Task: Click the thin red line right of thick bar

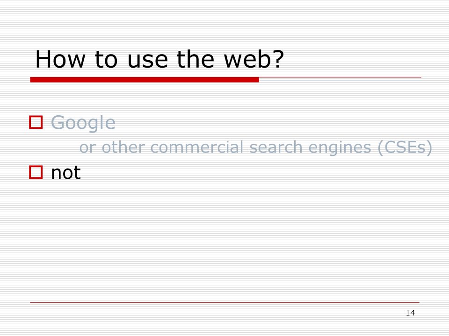Action: point(340,77)
